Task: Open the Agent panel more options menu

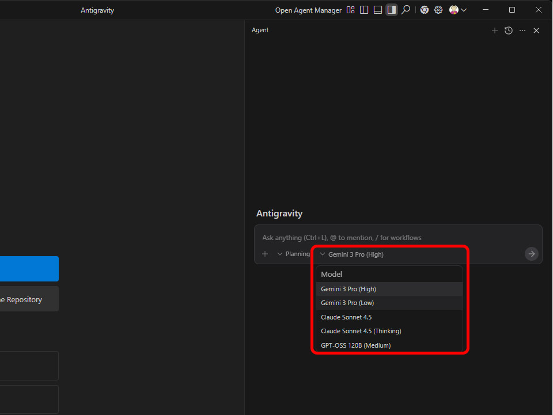Action: 522,31
